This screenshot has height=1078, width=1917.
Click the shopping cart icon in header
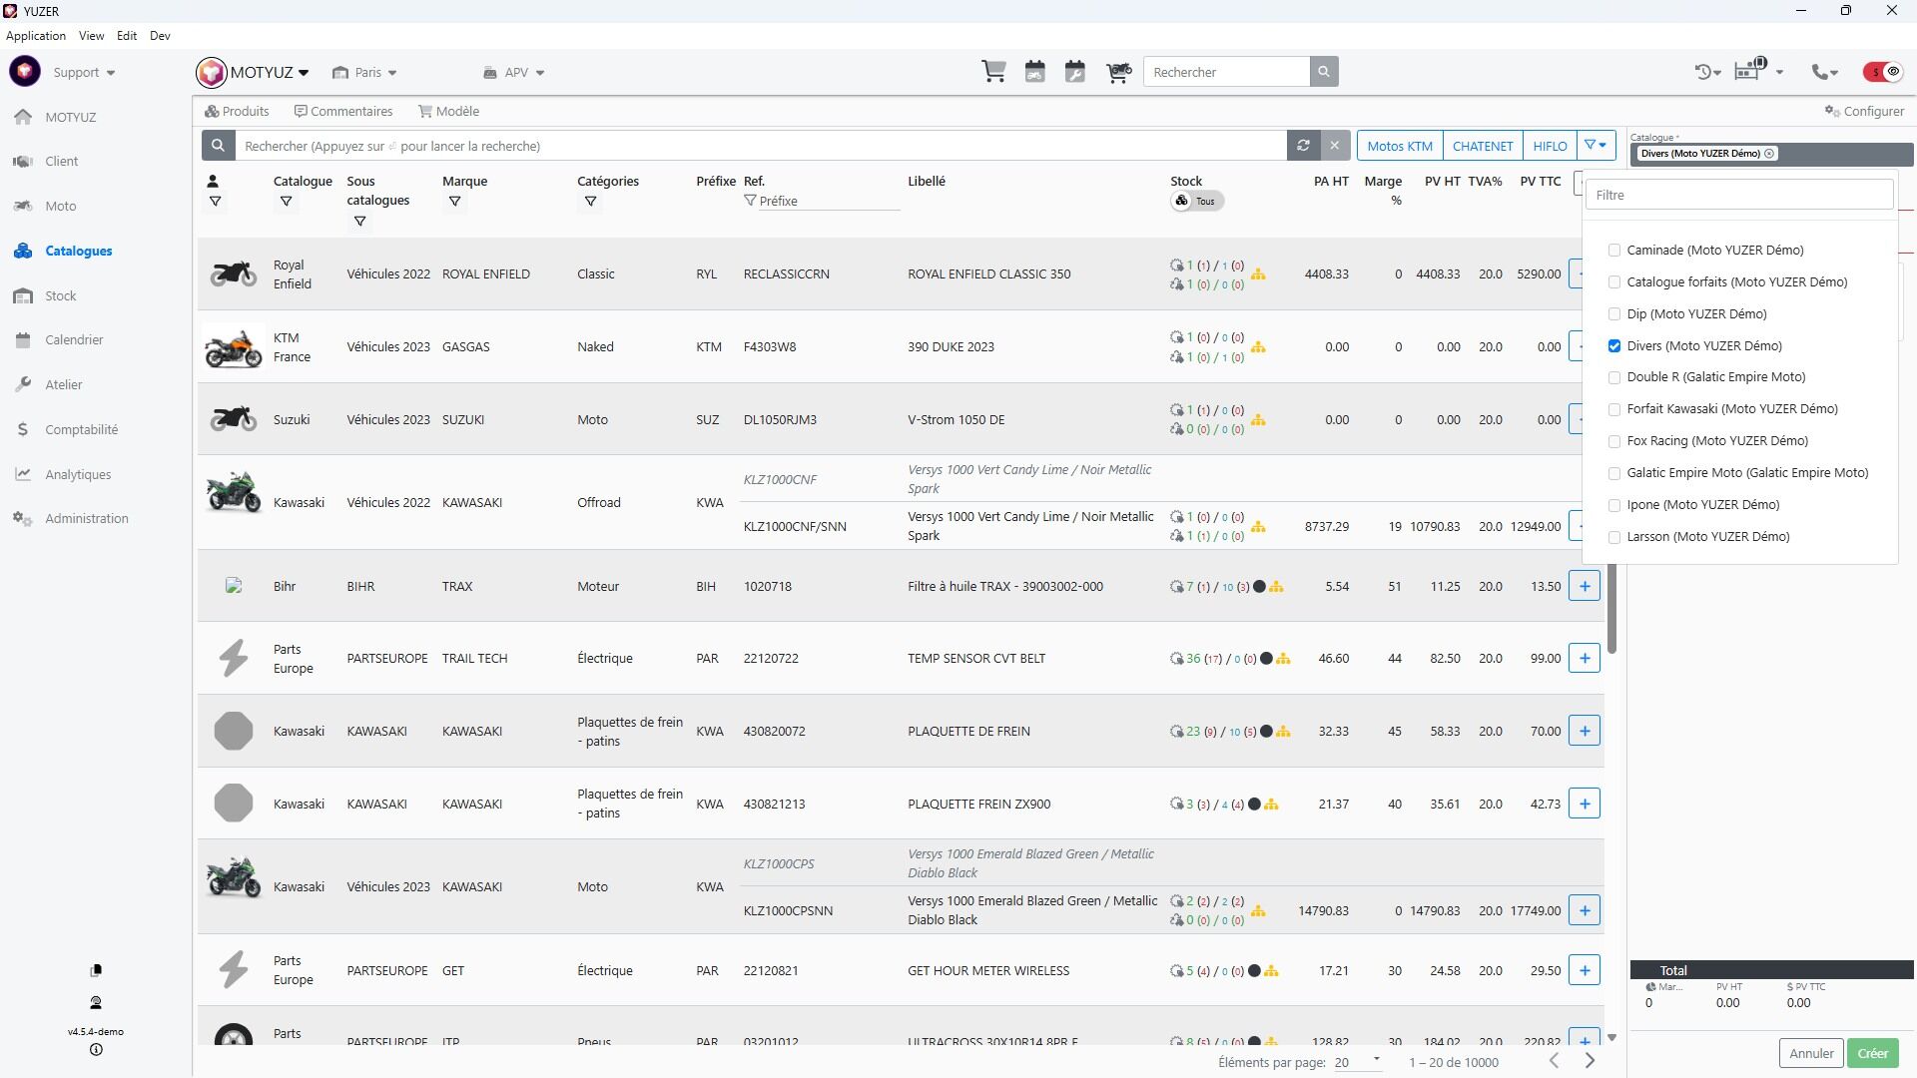pos(993,72)
